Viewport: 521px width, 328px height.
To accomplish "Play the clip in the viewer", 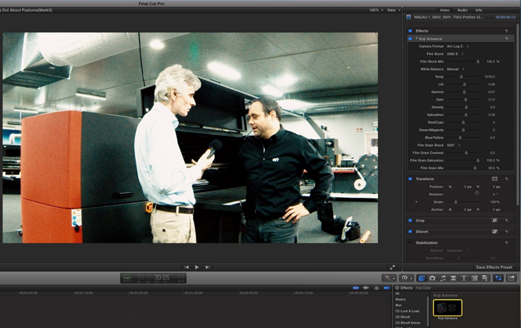I will (x=197, y=267).
